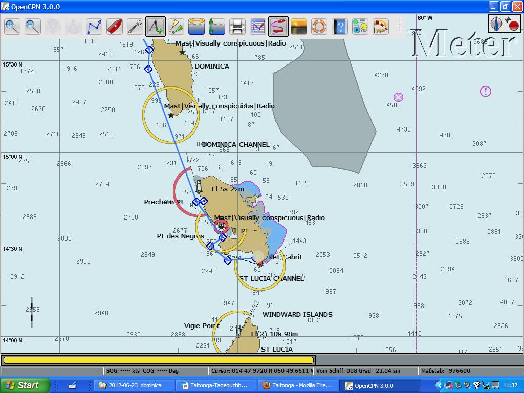
Task: Click the Precheur Pt label
Action: pos(164,202)
